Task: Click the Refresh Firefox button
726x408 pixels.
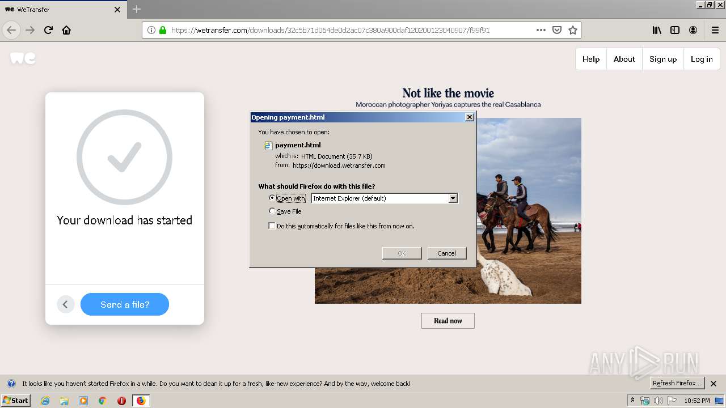Action: pyautogui.click(x=677, y=383)
